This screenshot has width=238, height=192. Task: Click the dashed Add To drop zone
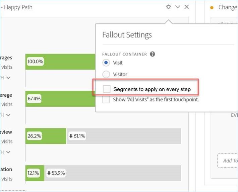[228, 161]
